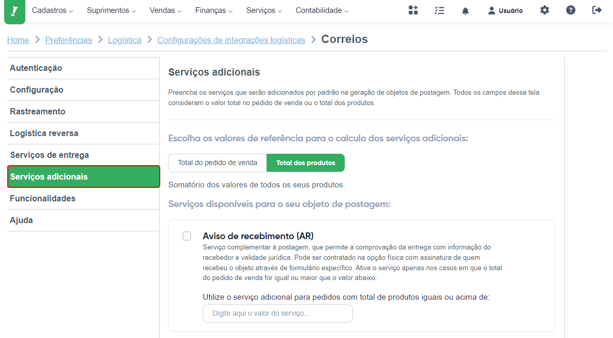Click the Aviso de recebimento (AR) title
This screenshot has height=338, width=613.
[x=258, y=236]
